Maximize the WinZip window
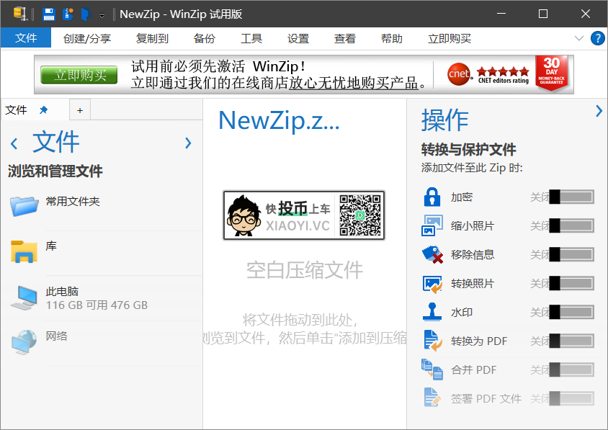 click(543, 14)
